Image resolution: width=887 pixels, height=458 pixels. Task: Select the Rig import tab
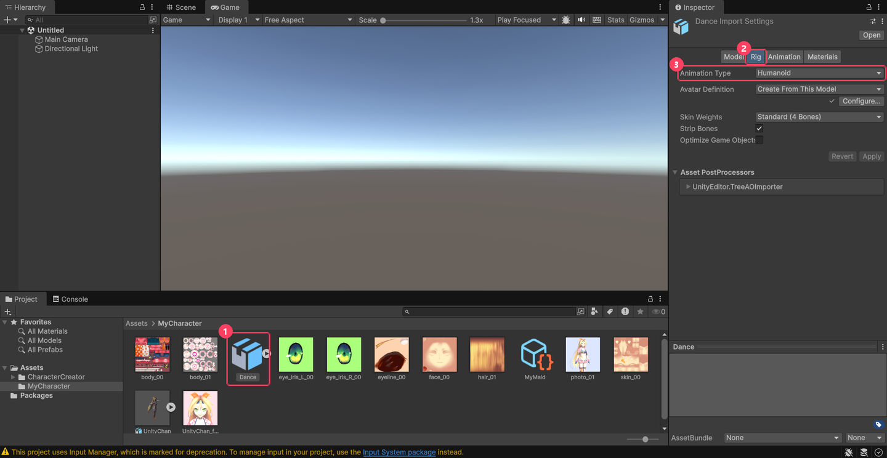point(756,57)
